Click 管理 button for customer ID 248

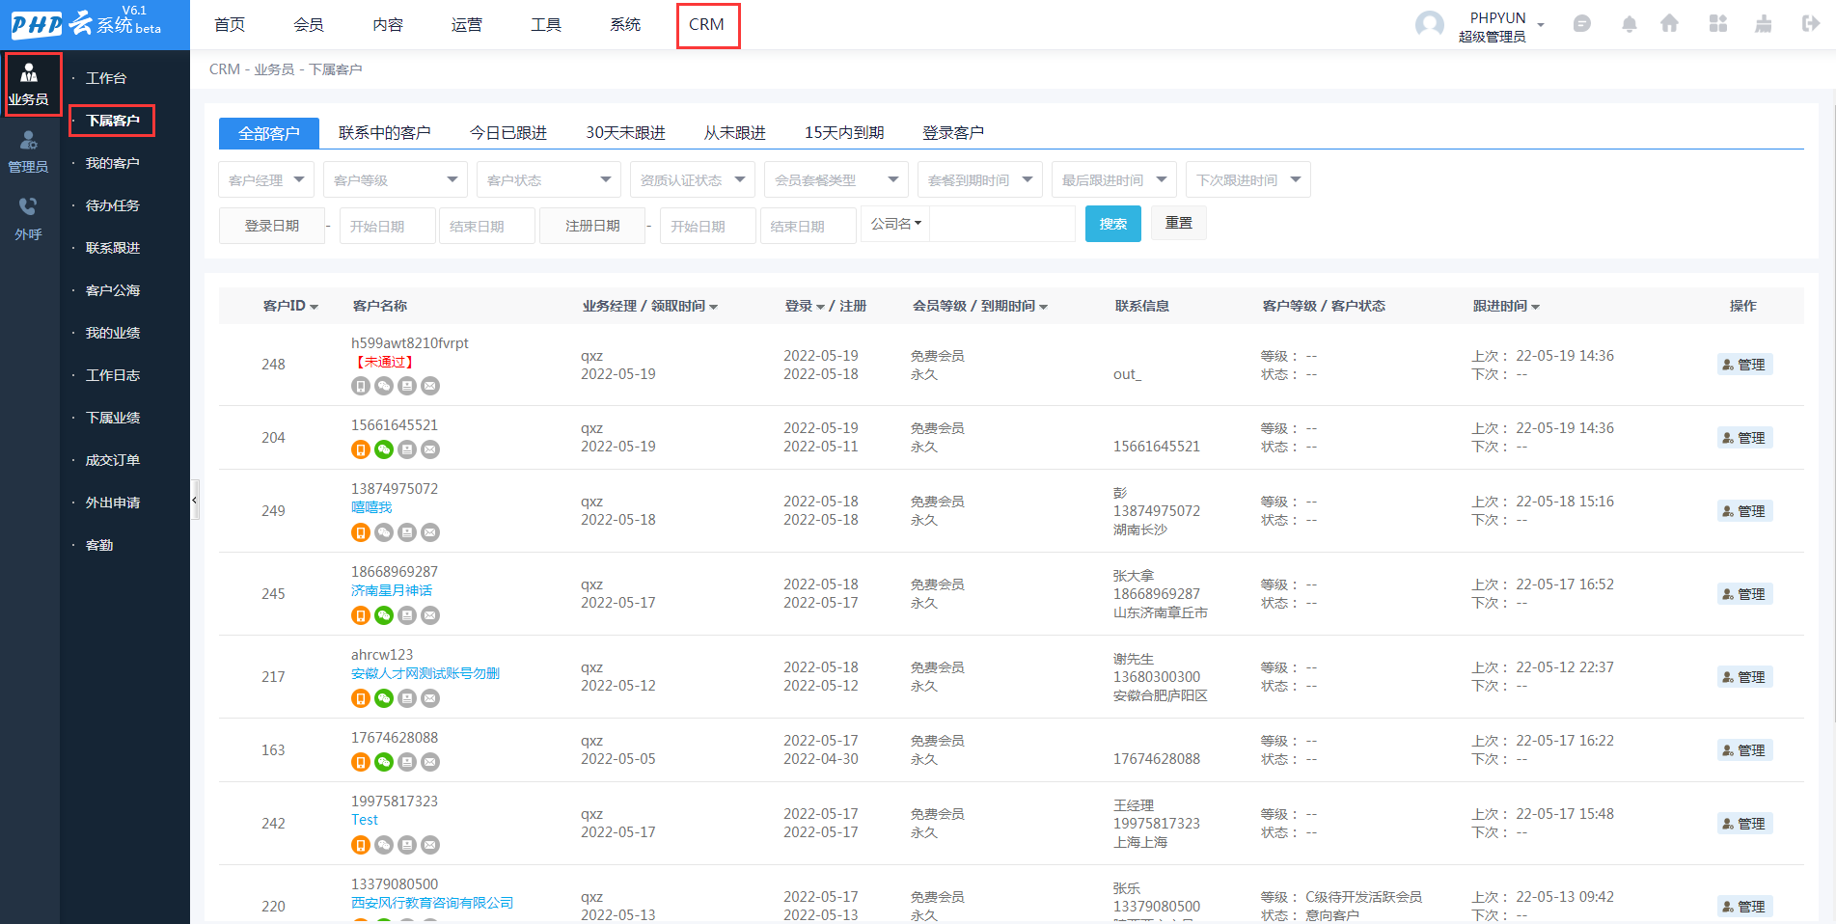pos(1744,365)
